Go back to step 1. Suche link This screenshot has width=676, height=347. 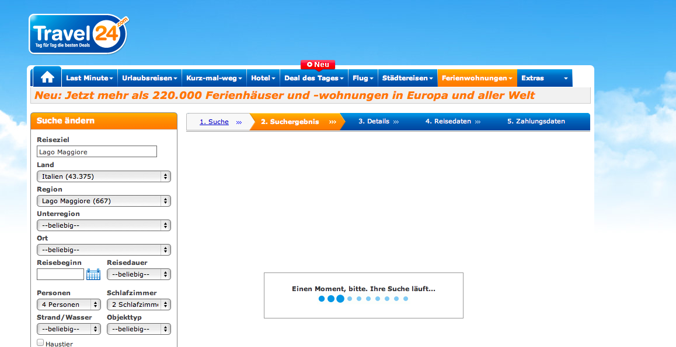click(214, 122)
